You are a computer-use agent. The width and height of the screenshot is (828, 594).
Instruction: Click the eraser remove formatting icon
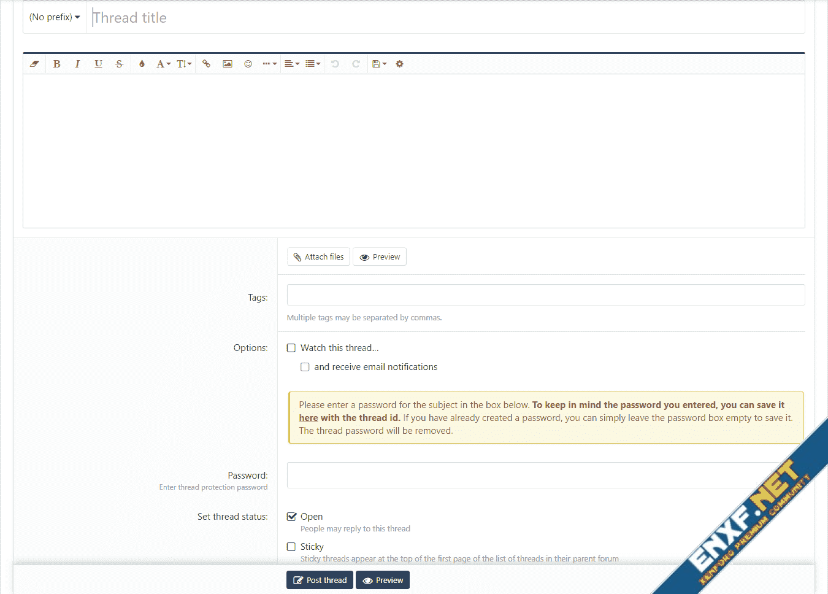[34, 64]
